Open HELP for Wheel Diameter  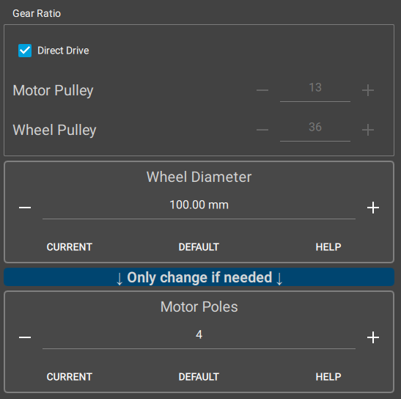[328, 247]
